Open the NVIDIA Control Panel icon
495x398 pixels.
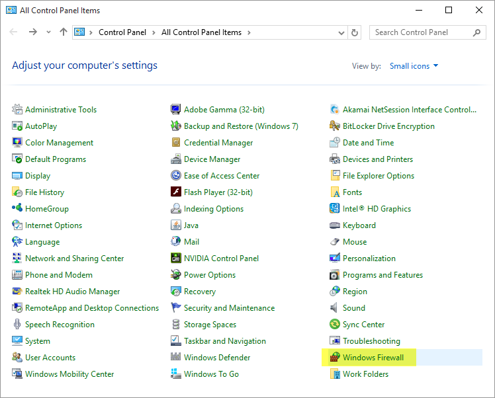176,259
